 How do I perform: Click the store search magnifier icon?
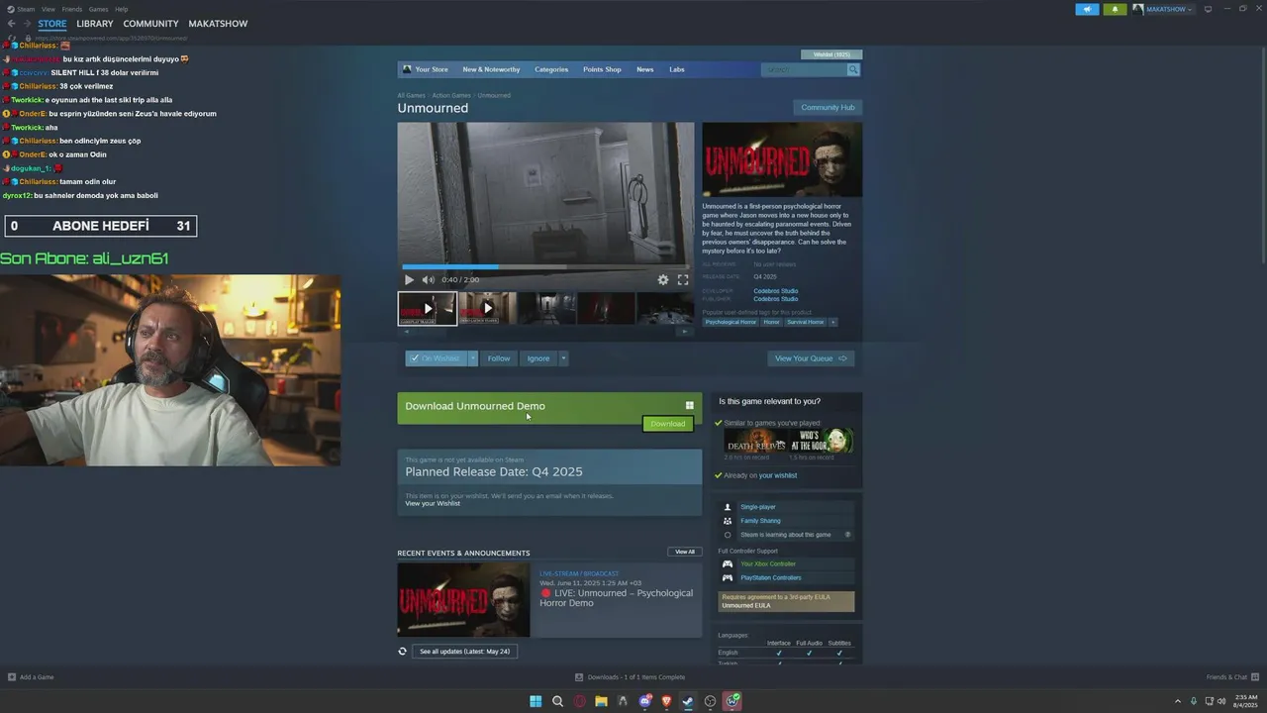click(853, 69)
